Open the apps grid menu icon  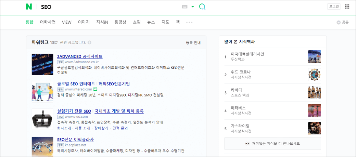(347, 6)
